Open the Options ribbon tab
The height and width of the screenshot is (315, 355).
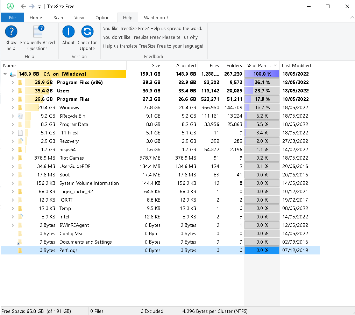tap(104, 17)
